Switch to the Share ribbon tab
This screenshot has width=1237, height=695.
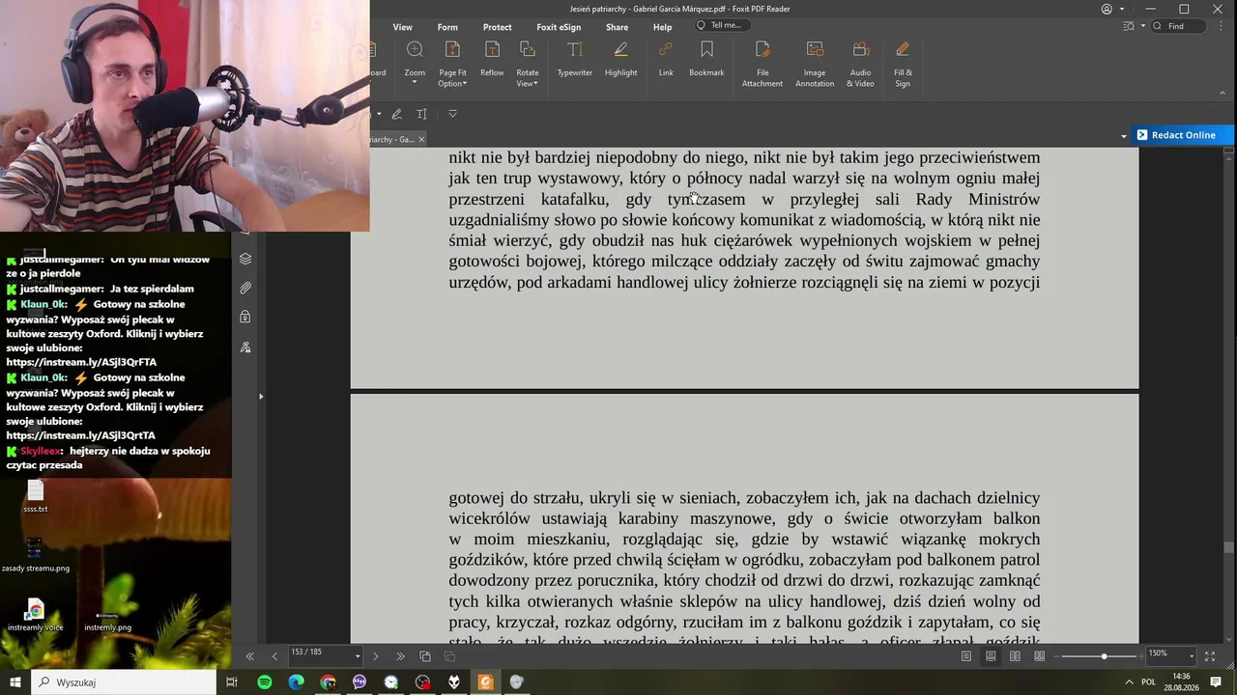pos(617,27)
